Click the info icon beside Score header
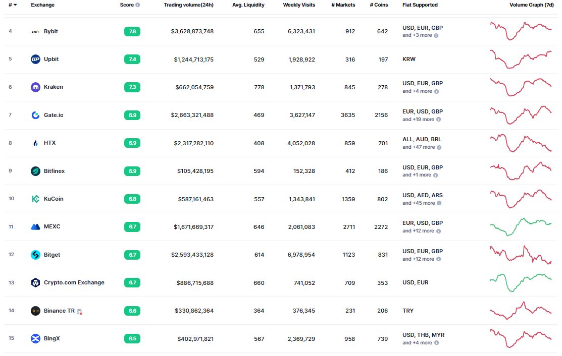 (x=138, y=5)
